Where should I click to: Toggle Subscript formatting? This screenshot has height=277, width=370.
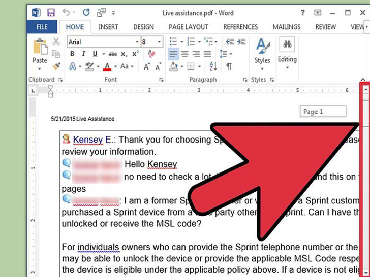pos(124,54)
